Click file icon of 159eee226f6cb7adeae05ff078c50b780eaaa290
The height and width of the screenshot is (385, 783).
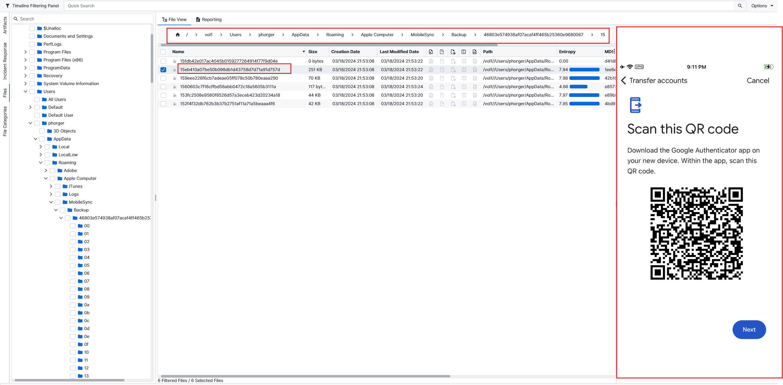point(174,78)
